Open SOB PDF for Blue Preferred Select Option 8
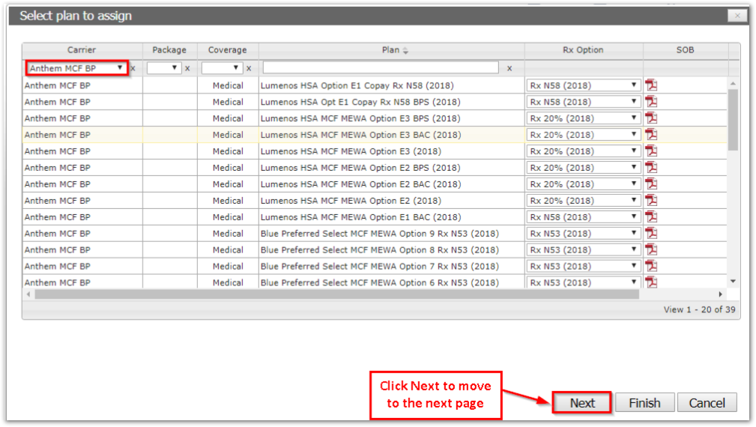The image size is (756, 427). pyautogui.click(x=651, y=249)
